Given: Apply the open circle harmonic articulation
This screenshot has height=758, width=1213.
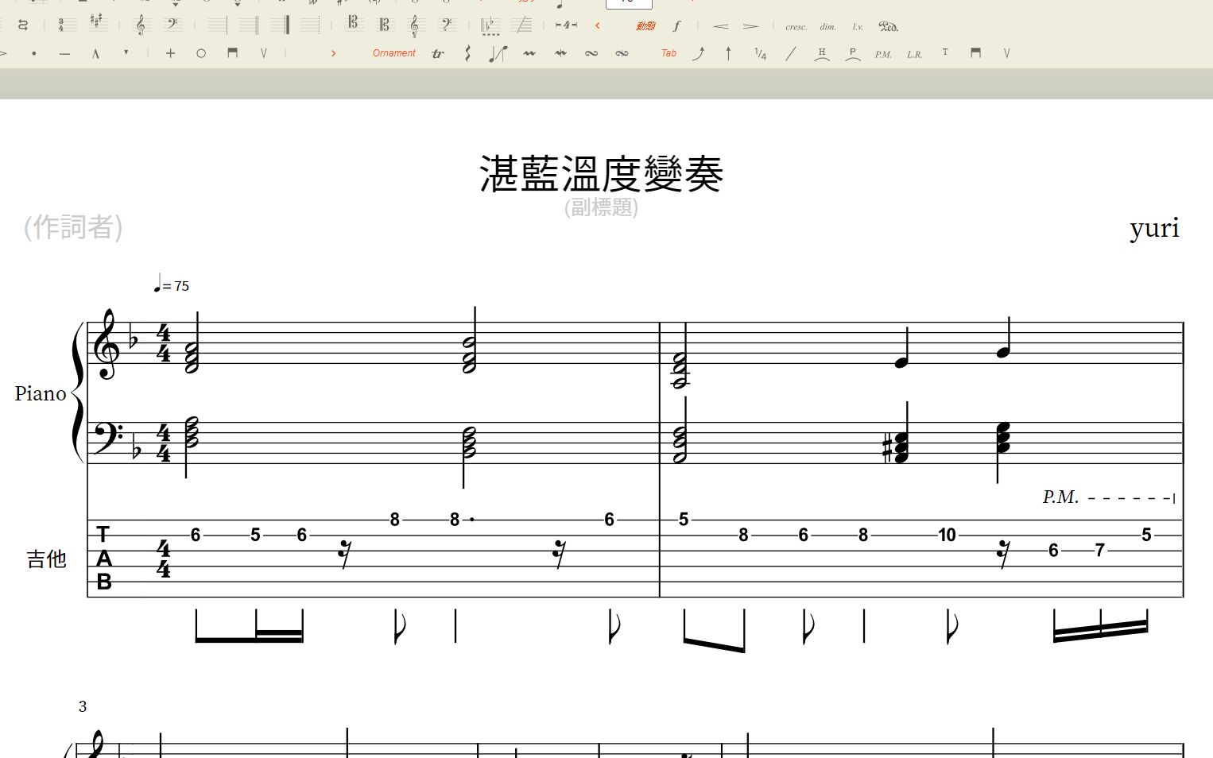Looking at the screenshot, I should 201,53.
